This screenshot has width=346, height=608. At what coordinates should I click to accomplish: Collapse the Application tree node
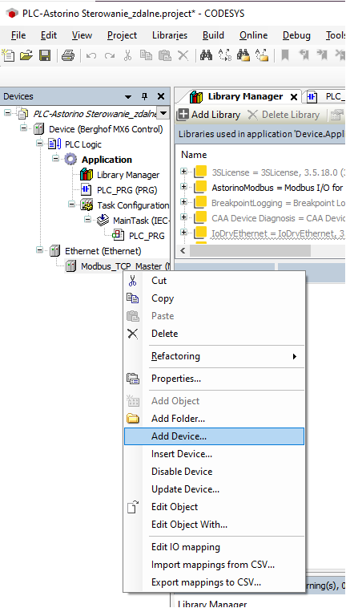coord(56,159)
